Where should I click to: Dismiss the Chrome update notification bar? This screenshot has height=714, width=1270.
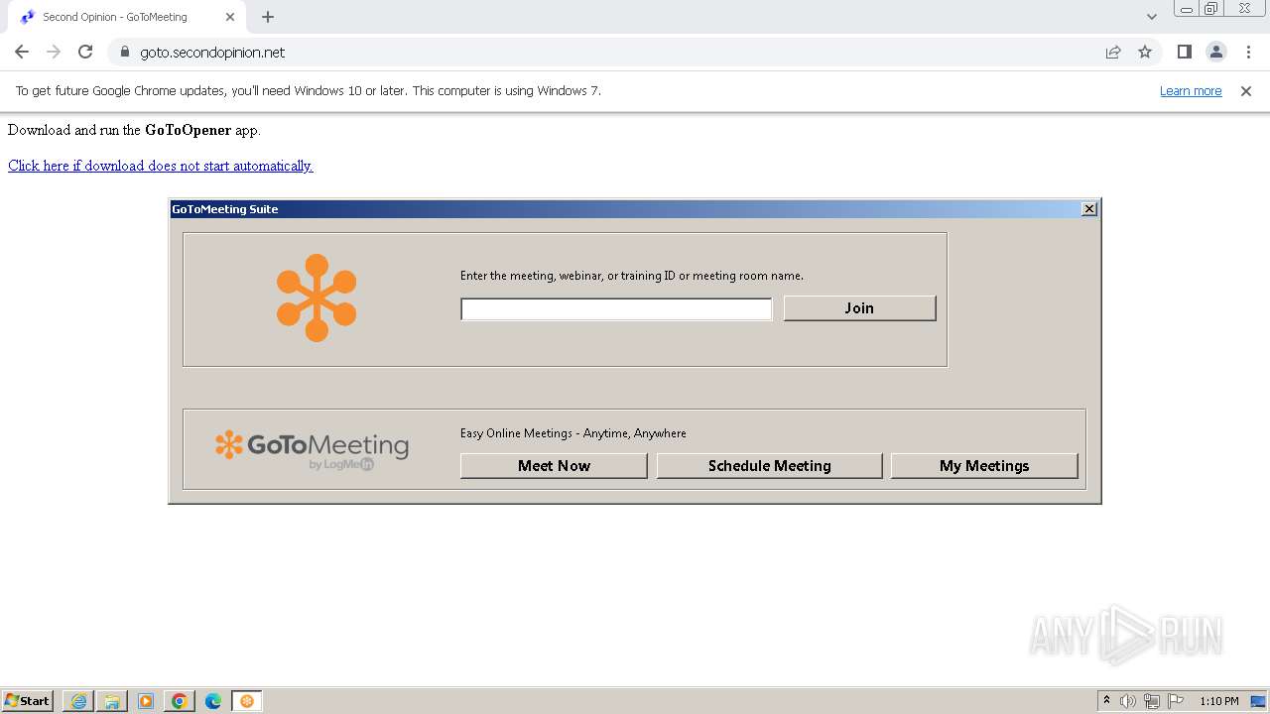click(x=1246, y=90)
